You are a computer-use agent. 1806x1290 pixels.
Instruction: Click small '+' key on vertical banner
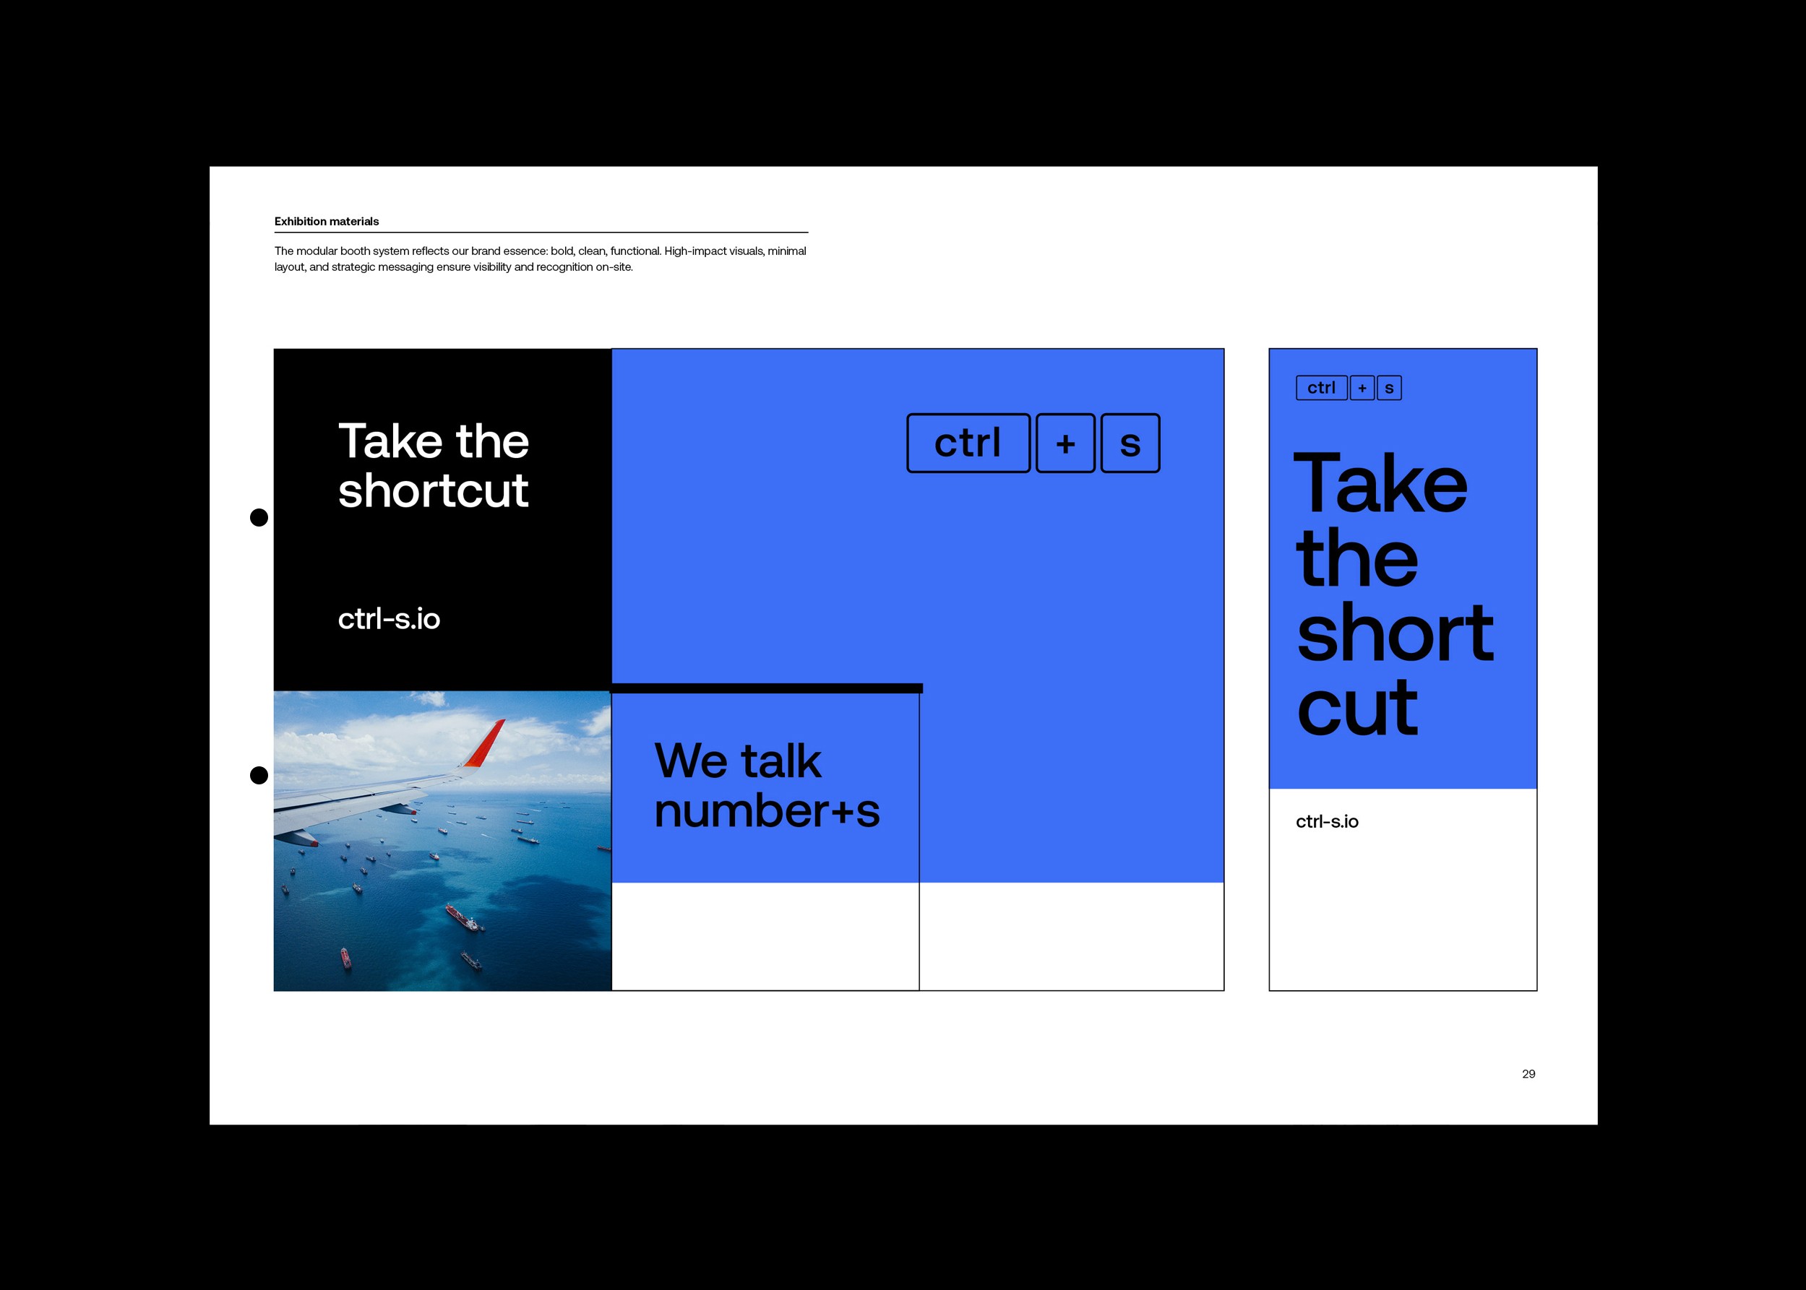pos(1362,388)
